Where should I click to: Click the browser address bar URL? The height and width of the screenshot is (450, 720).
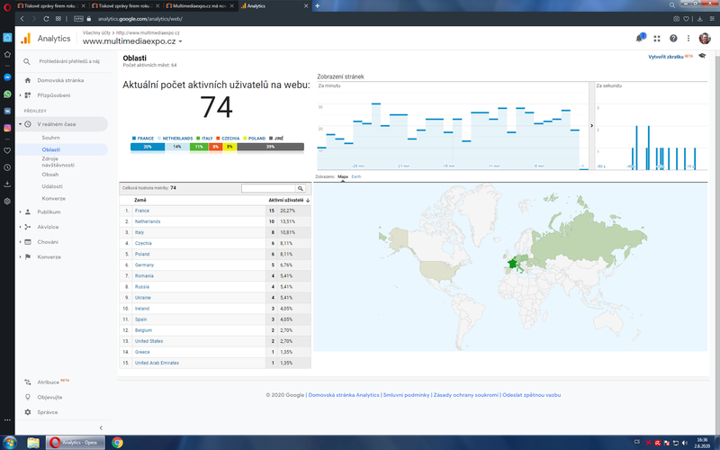140,19
